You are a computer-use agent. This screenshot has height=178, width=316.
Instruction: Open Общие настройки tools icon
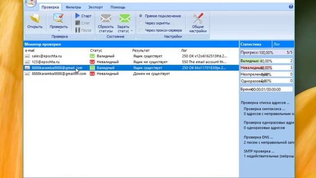click(198, 18)
